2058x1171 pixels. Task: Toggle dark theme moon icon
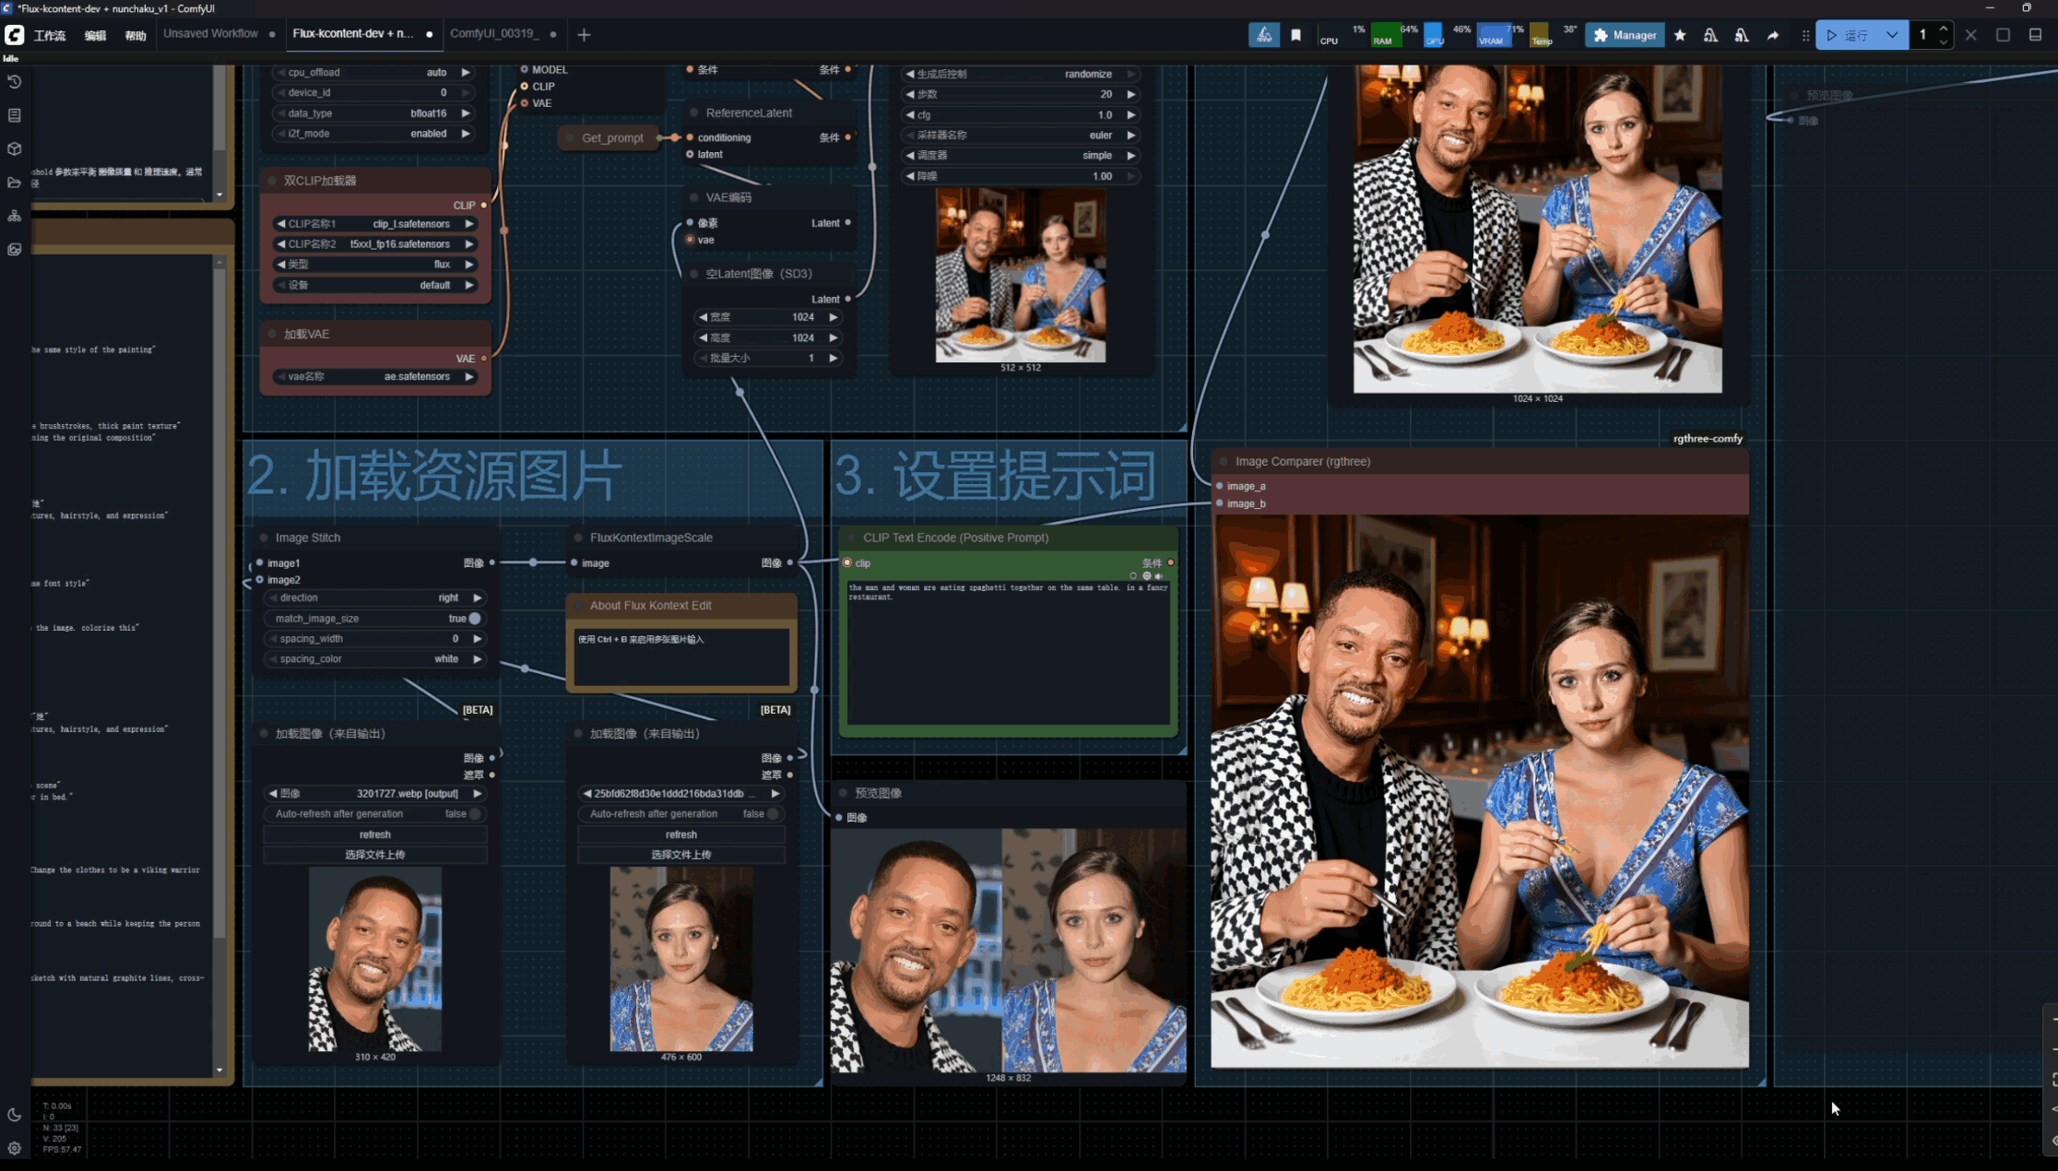(x=14, y=1115)
